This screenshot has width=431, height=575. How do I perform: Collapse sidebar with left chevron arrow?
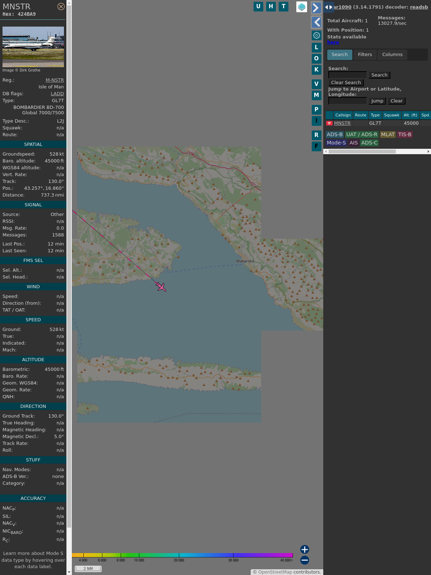pos(316,22)
